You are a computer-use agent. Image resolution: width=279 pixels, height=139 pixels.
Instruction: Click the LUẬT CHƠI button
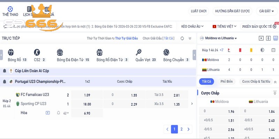click(x=198, y=11)
